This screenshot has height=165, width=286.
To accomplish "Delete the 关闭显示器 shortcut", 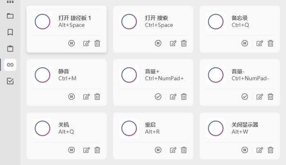I will 270,150.
